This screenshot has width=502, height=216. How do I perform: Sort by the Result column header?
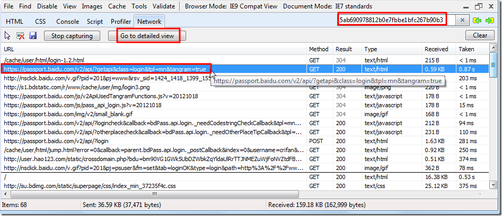(x=347, y=49)
